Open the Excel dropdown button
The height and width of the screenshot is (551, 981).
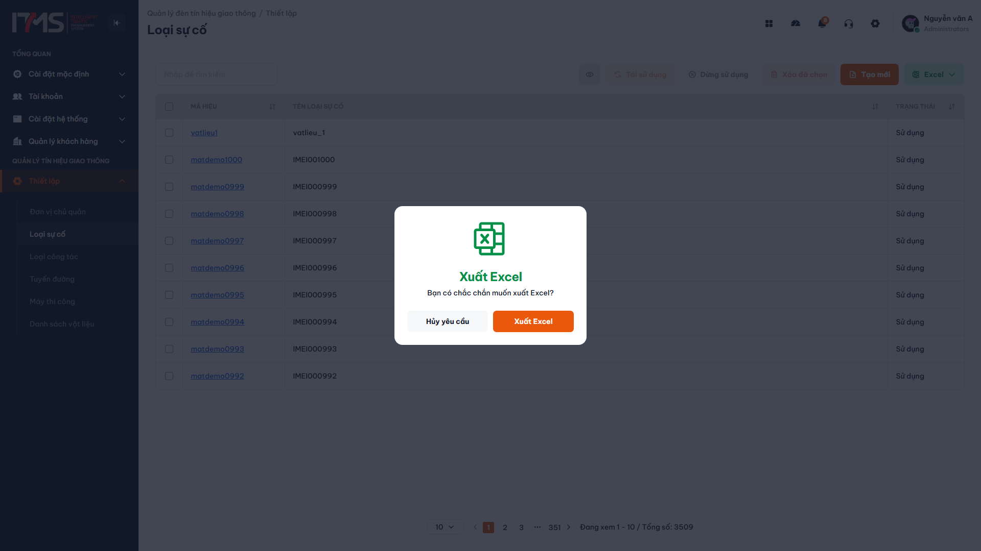click(934, 74)
